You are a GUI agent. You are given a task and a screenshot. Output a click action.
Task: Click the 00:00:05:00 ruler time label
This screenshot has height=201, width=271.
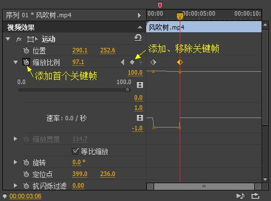[x=199, y=13]
